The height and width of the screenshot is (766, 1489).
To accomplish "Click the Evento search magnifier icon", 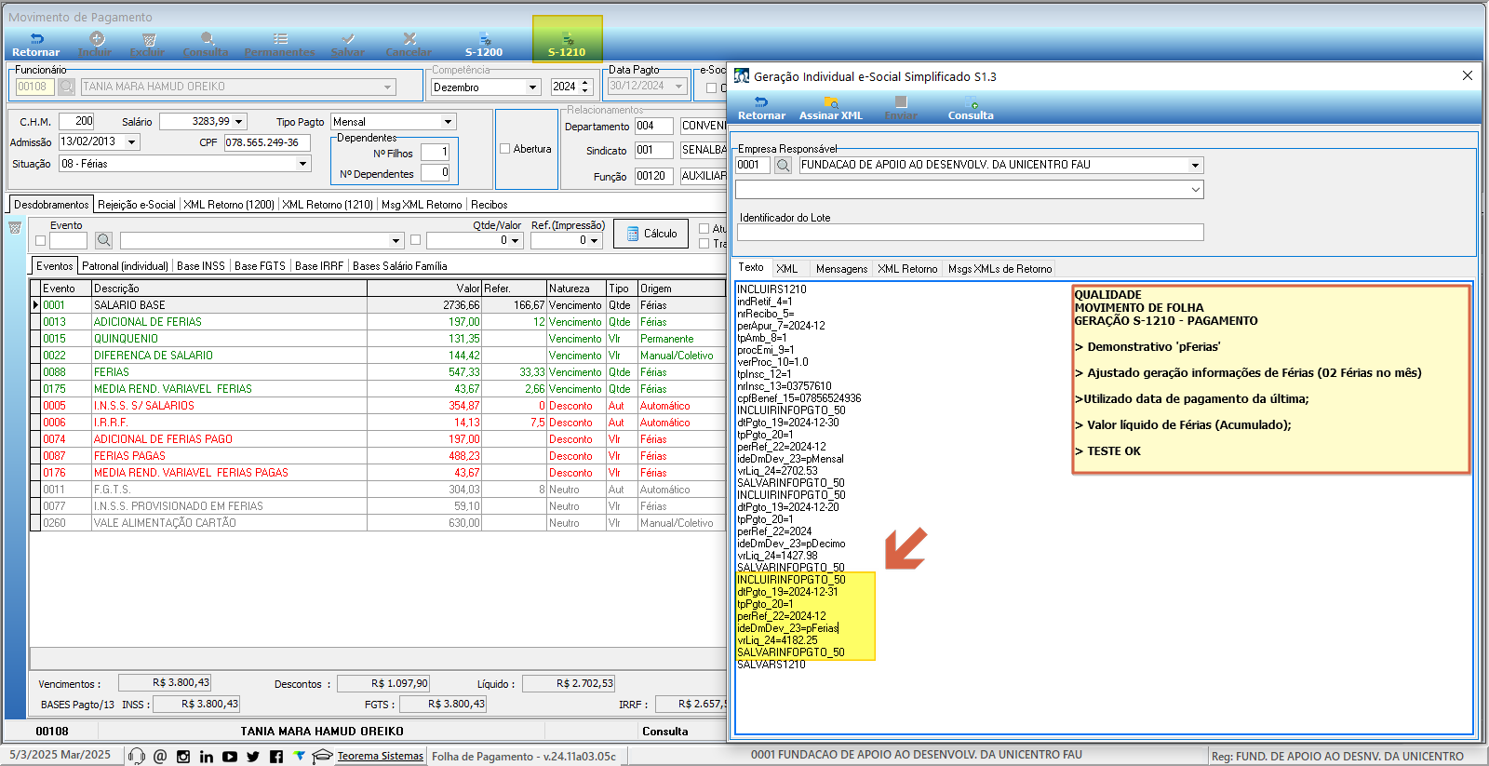I will tap(104, 240).
